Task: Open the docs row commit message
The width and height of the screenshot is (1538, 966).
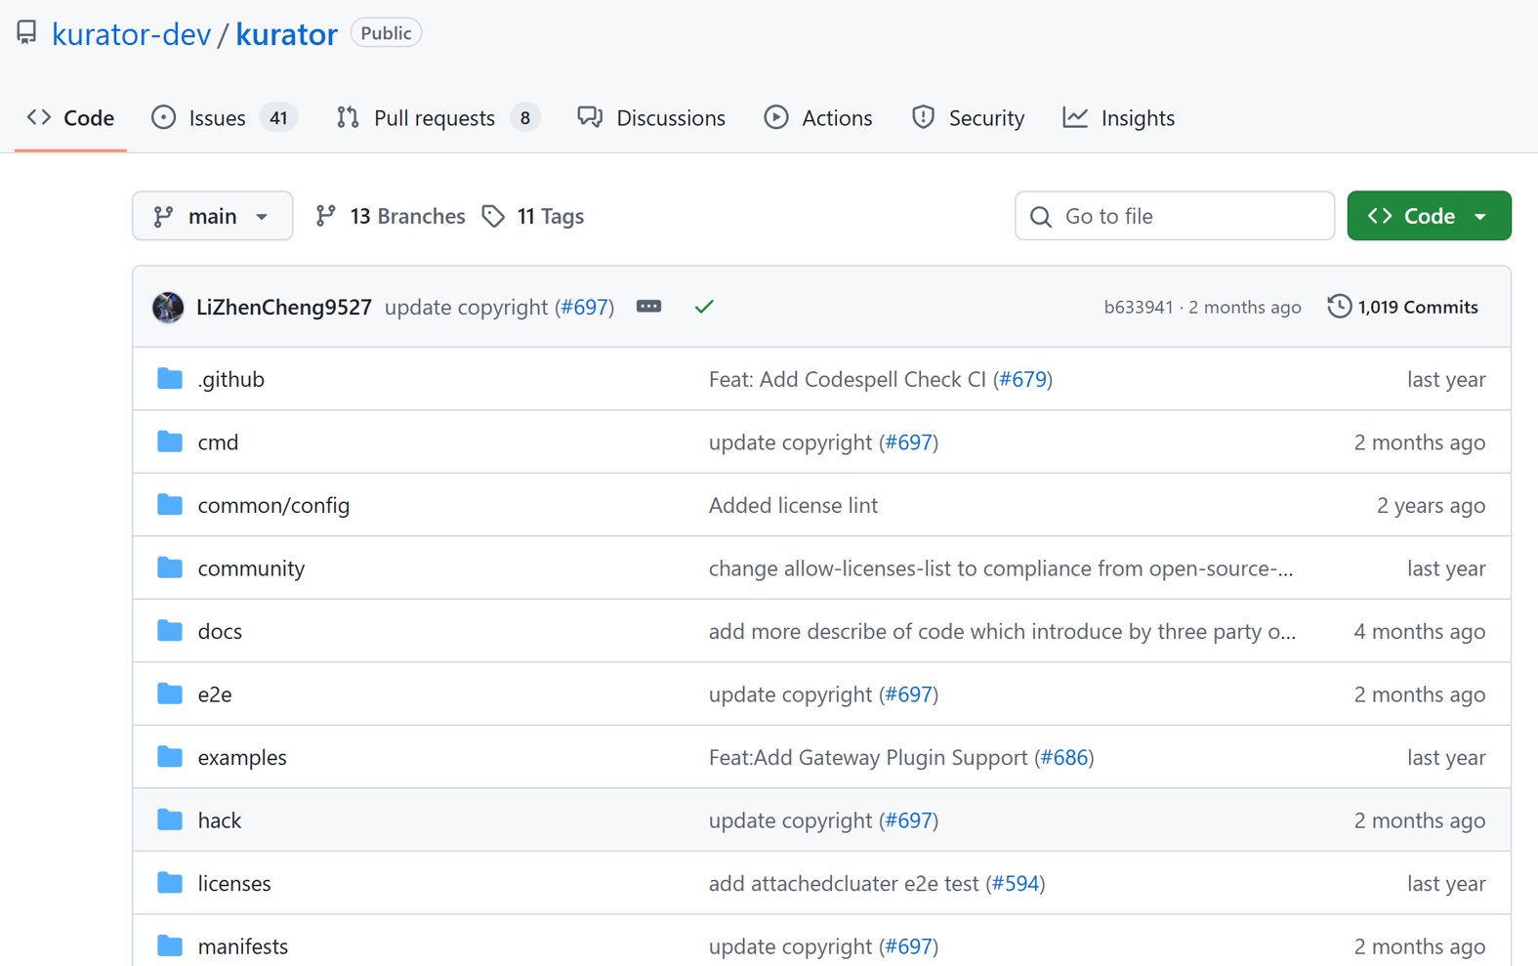Action: click(x=1002, y=631)
